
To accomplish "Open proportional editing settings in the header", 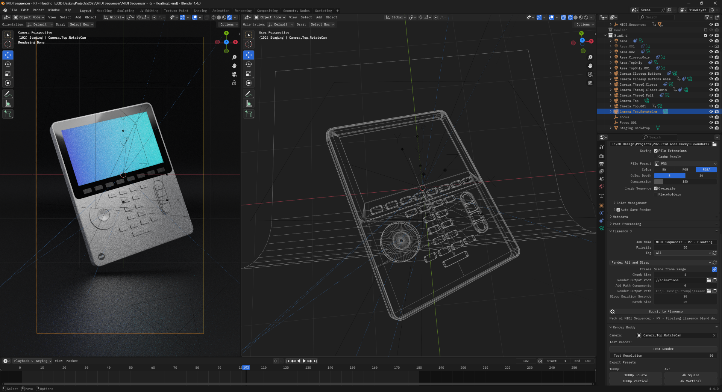I will [x=164, y=17].
